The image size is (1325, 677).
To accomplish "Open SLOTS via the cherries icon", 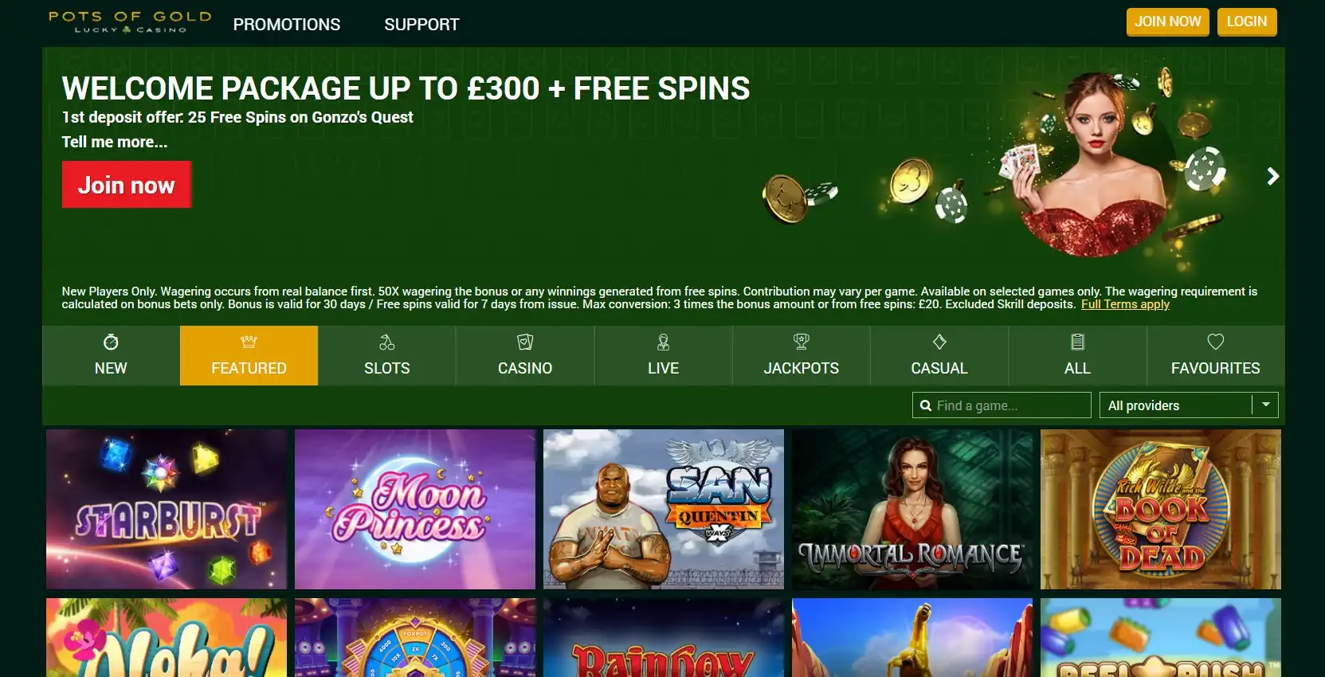I will click(x=387, y=342).
